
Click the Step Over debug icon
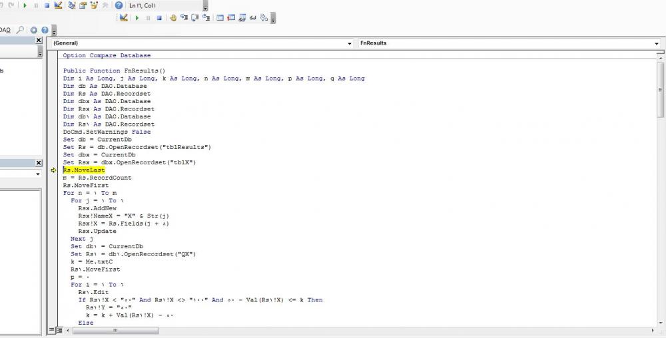tap(196, 18)
